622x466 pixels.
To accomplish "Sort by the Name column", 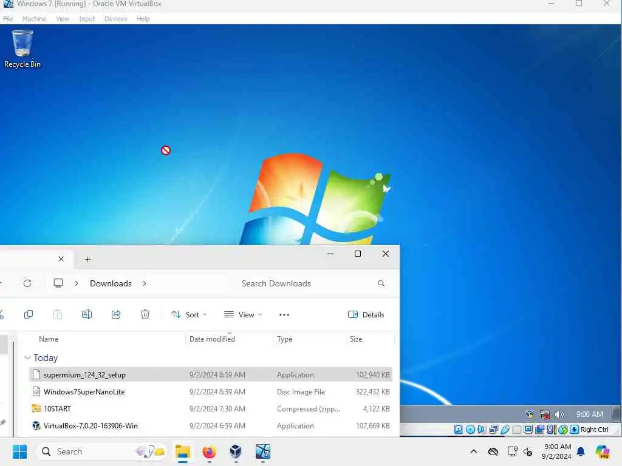I will tap(49, 339).
